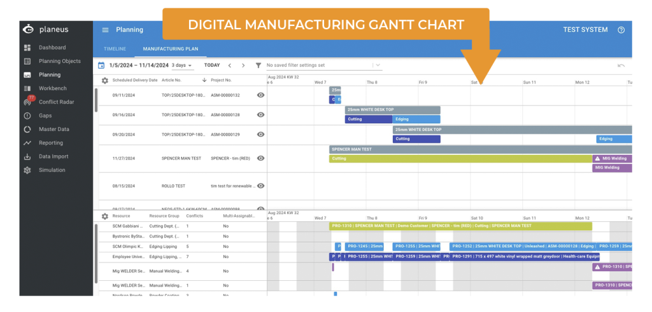Open the Workbench sidebar item

pos(52,88)
